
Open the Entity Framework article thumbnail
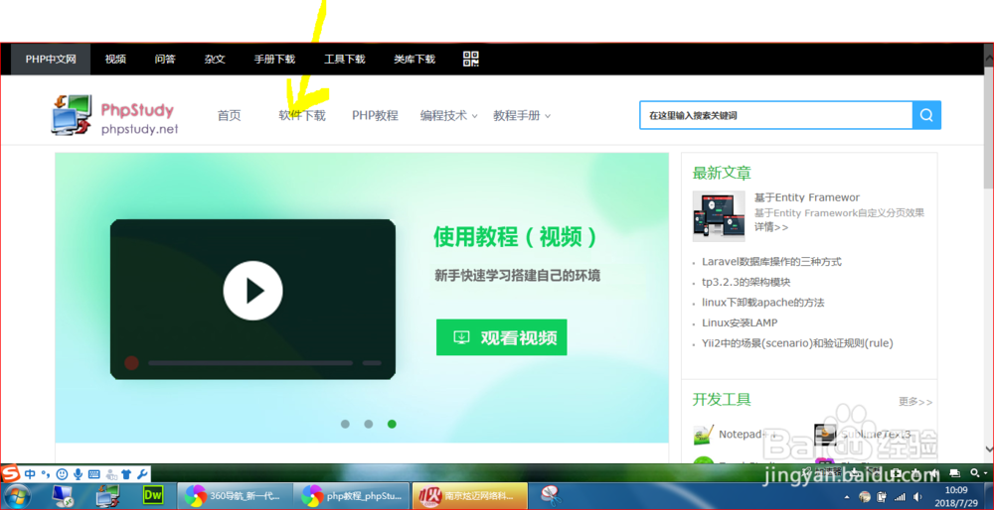[719, 216]
